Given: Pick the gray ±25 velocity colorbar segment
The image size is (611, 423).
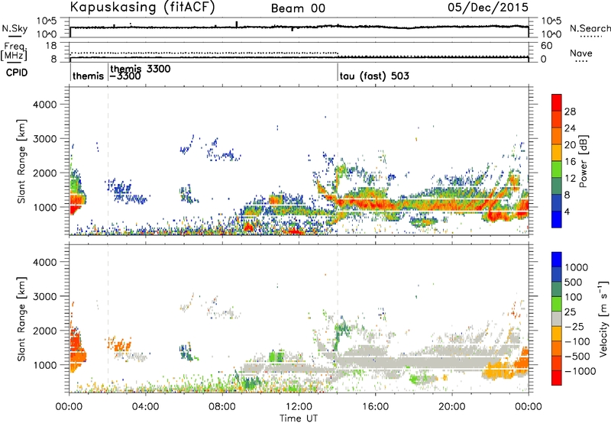Looking at the screenshot, I should coord(557,318).
